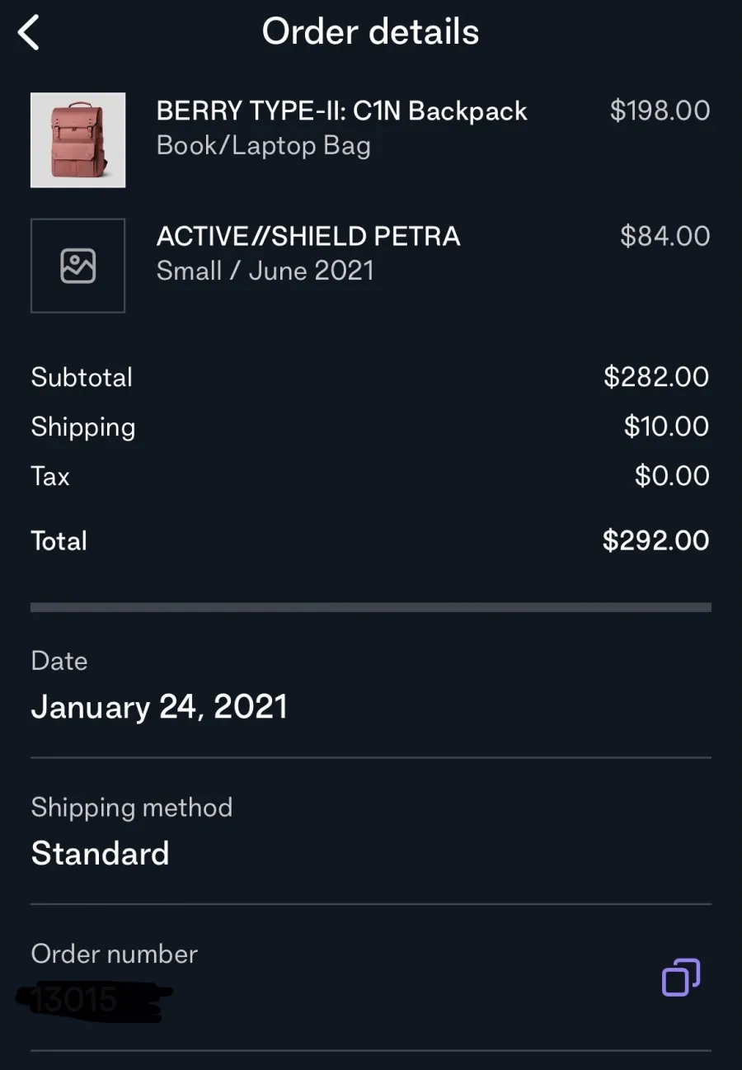Screen dimensions: 742x1070
Task: Tap the redacted order number field
Action: (93, 1001)
